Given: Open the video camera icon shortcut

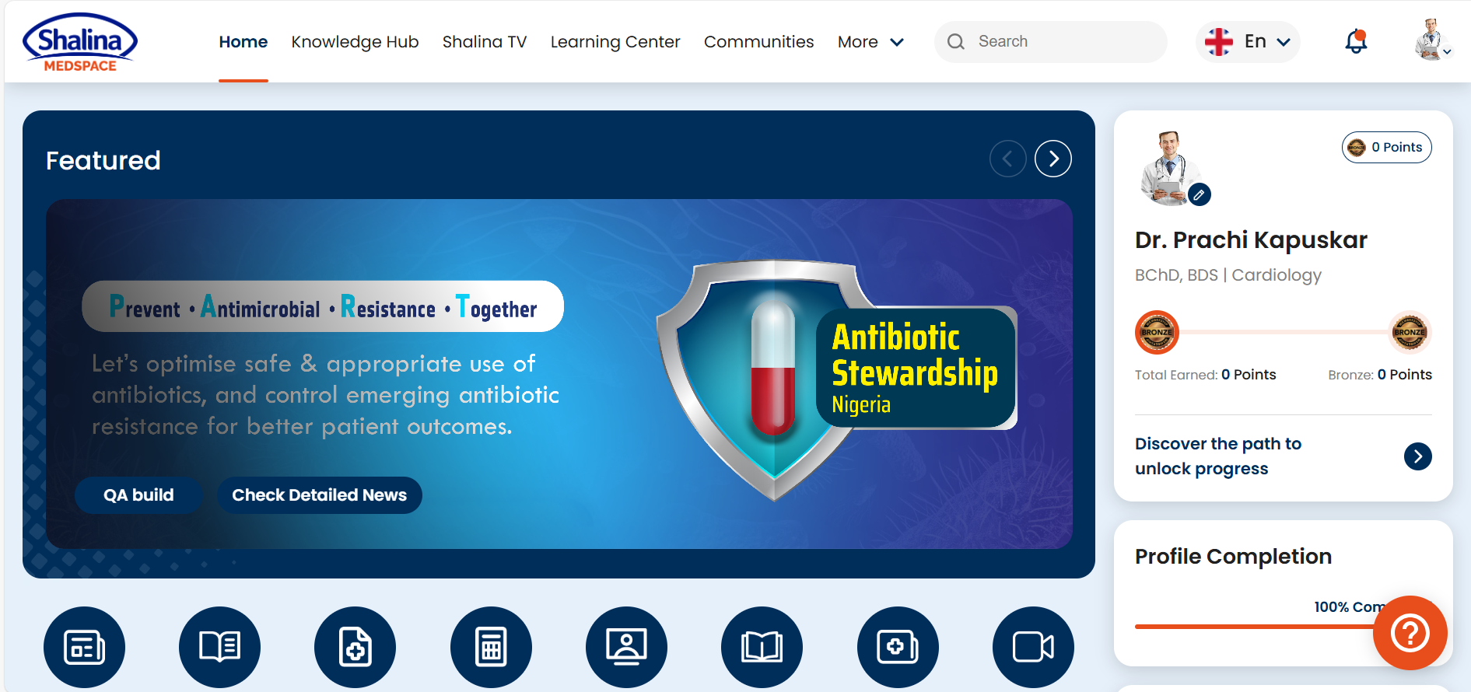Looking at the screenshot, I should click(x=1033, y=647).
